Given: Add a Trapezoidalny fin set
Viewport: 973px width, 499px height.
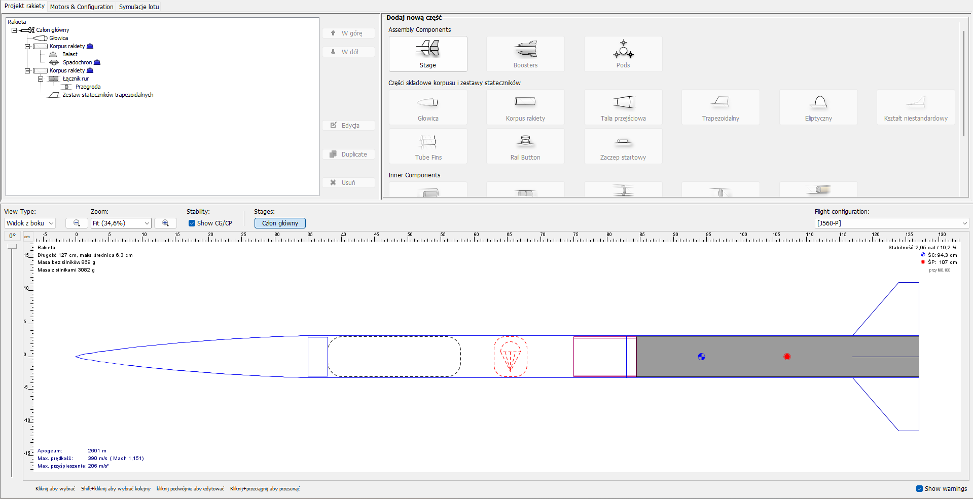Looking at the screenshot, I should (x=720, y=107).
